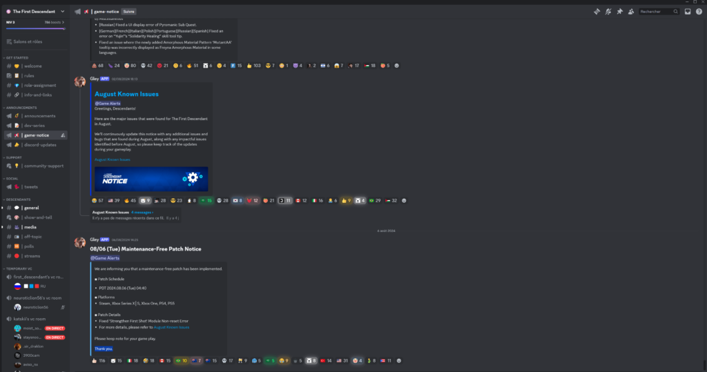Join neuroticlion56's vc room voice channel
This screenshot has width=707, height=372.
36,298
